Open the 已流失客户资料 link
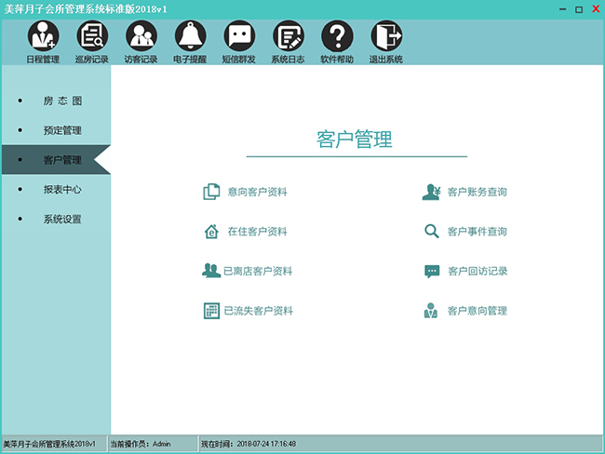 click(258, 311)
